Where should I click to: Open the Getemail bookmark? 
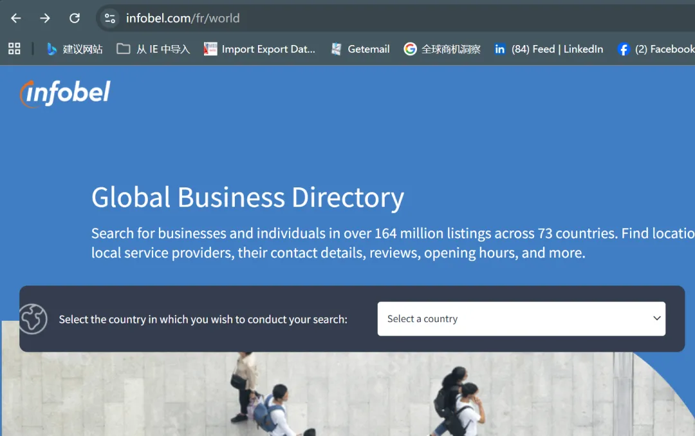pyautogui.click(x=360, y=49)
